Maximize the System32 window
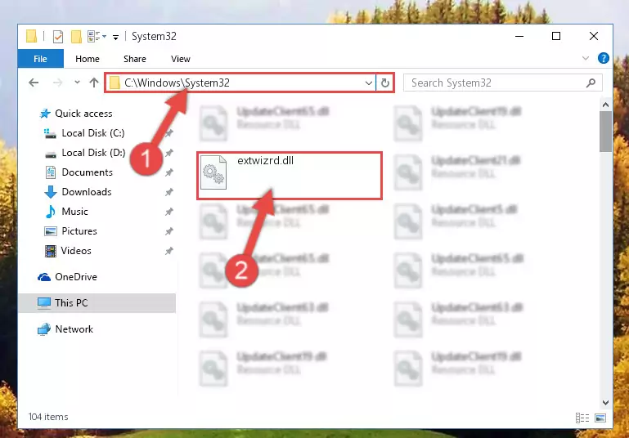The width and height of the screenshot is (629, 438). (556, 36)
